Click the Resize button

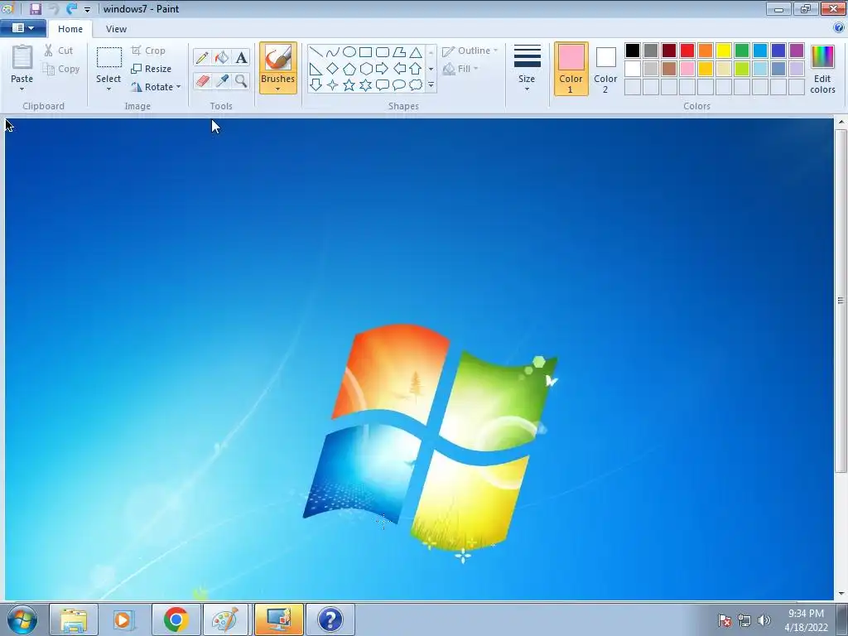[152, 69]
